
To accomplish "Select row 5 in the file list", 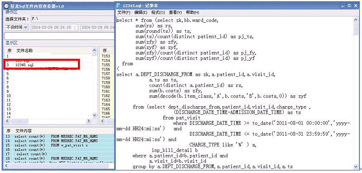I will point(48,74).
